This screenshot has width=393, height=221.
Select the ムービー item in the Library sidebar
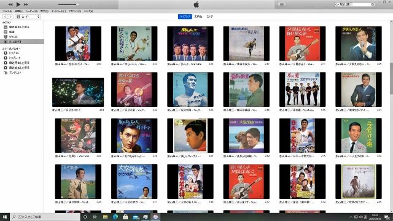[12, 32]
